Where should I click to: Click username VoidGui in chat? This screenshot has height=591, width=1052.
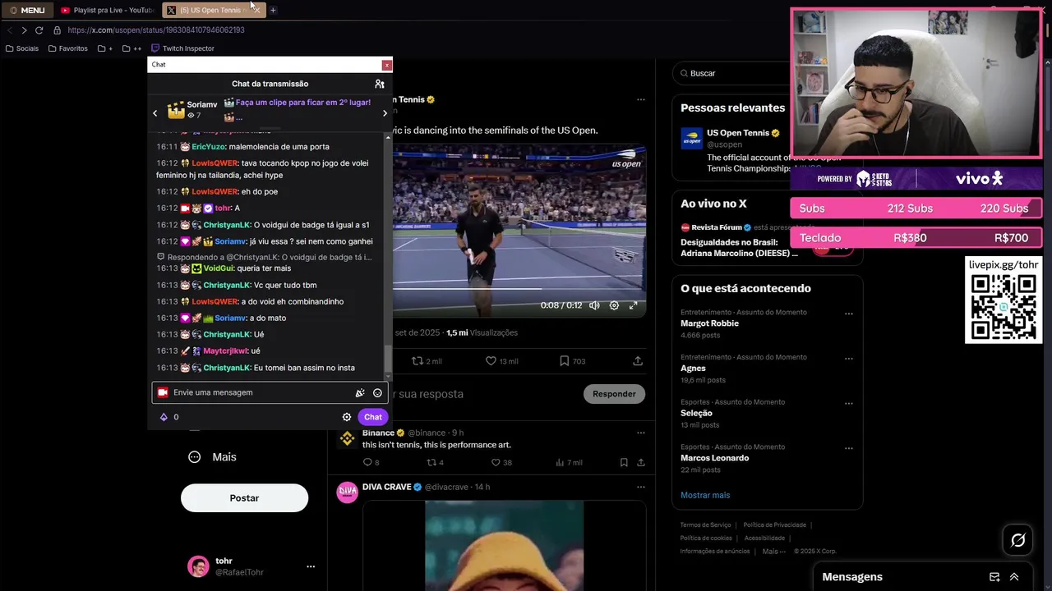point(219,268)
